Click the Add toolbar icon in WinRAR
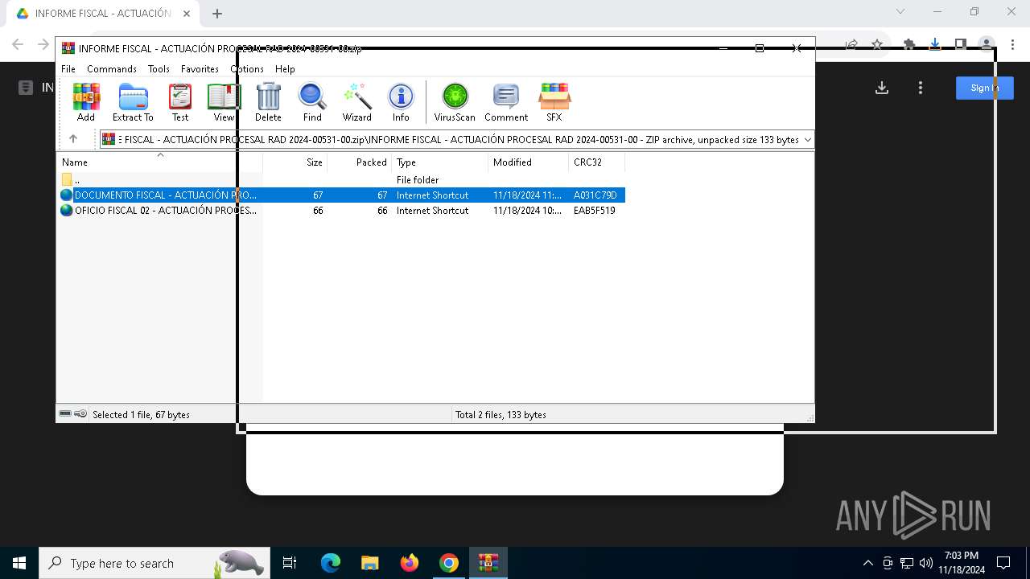 coord(86,102)
